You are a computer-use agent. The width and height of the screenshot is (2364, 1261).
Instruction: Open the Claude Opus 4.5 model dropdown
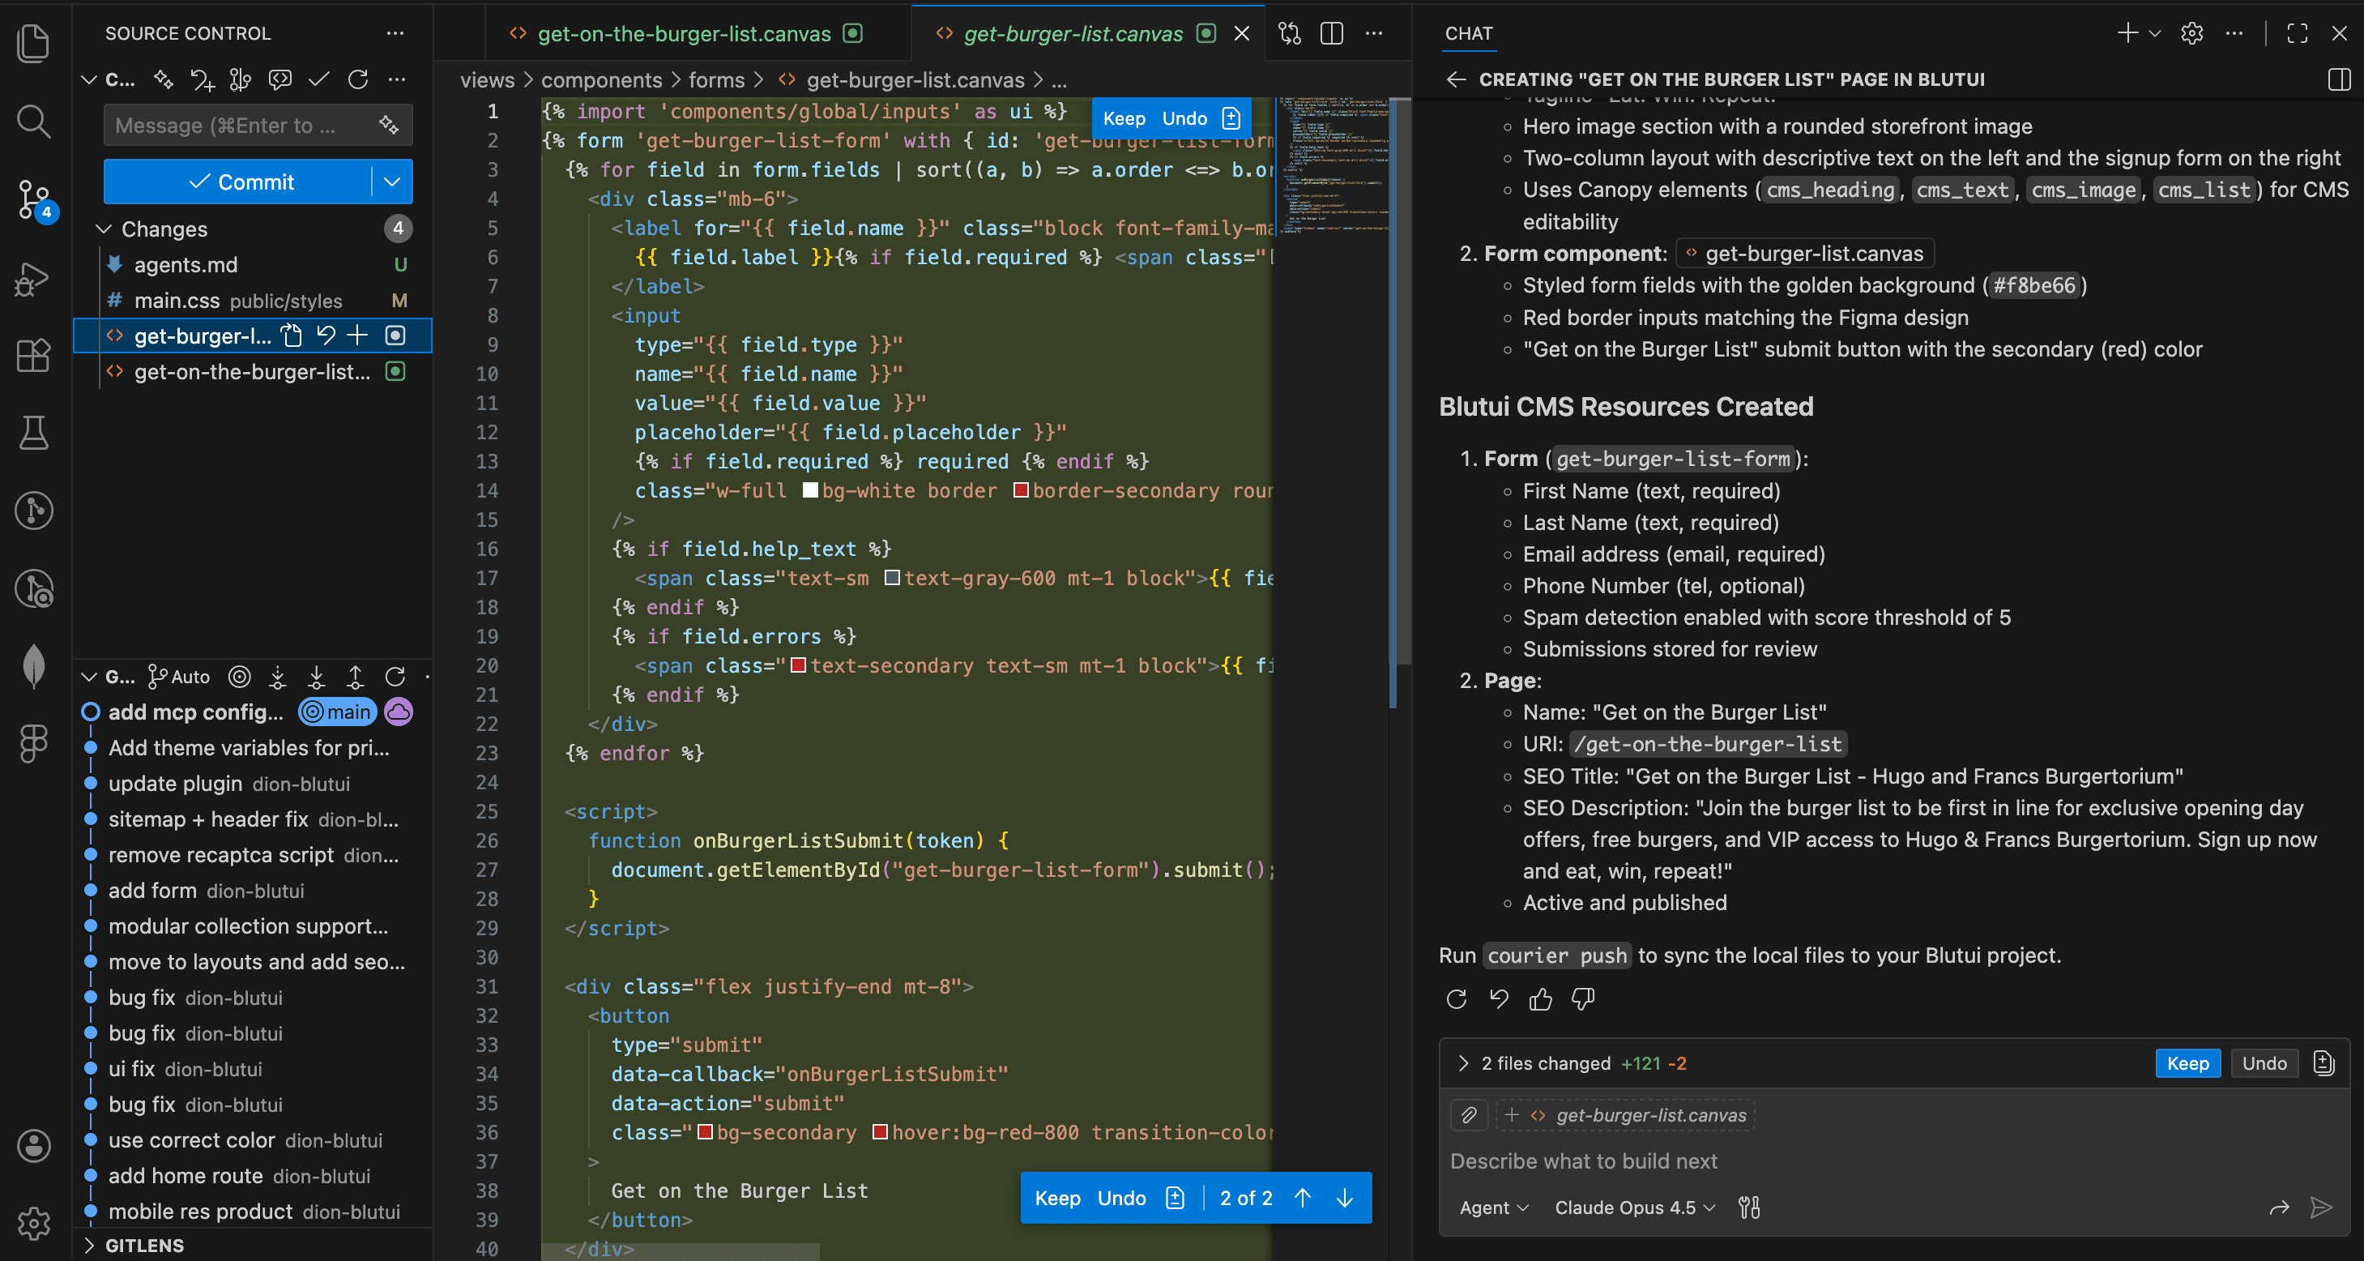[1634, 1208]
